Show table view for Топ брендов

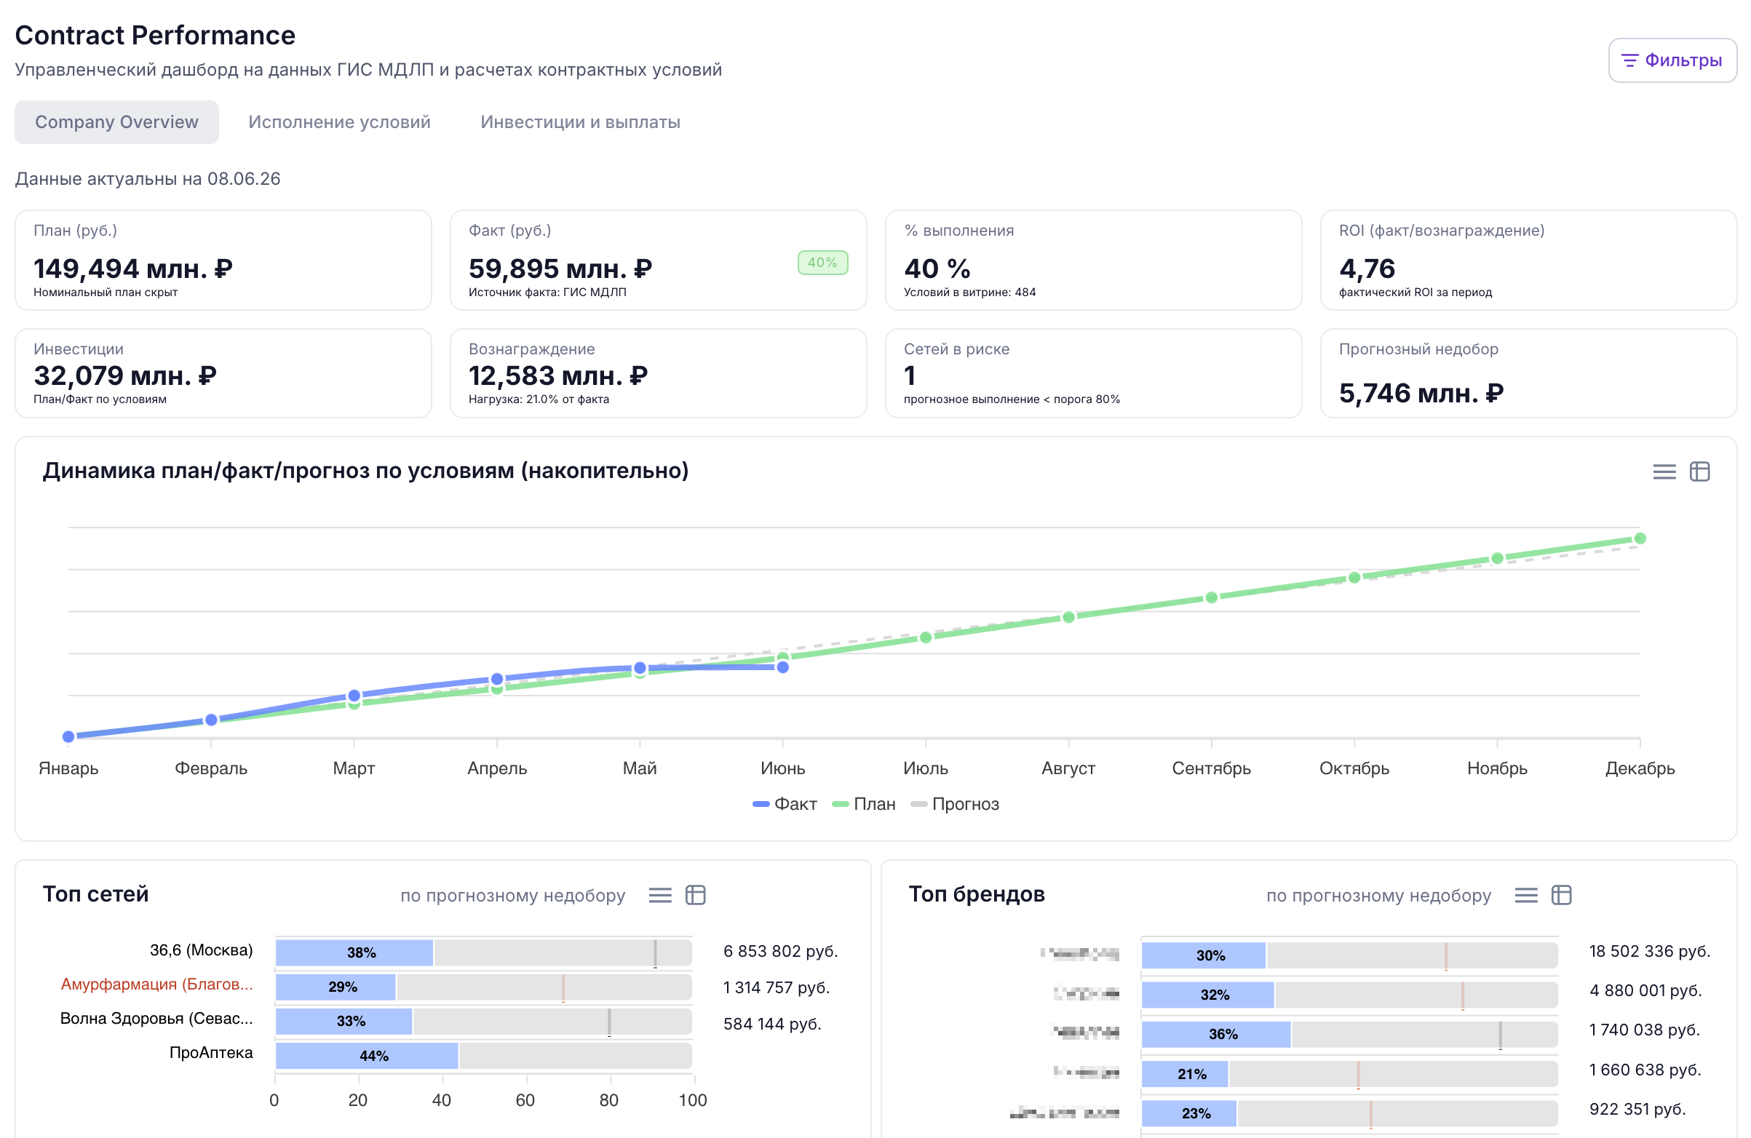1561,894
